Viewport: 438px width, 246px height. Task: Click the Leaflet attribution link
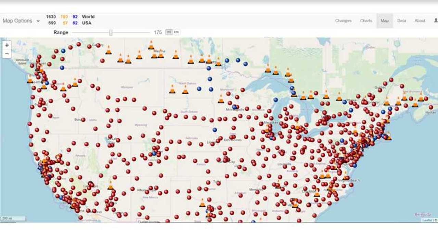point(427,220)
